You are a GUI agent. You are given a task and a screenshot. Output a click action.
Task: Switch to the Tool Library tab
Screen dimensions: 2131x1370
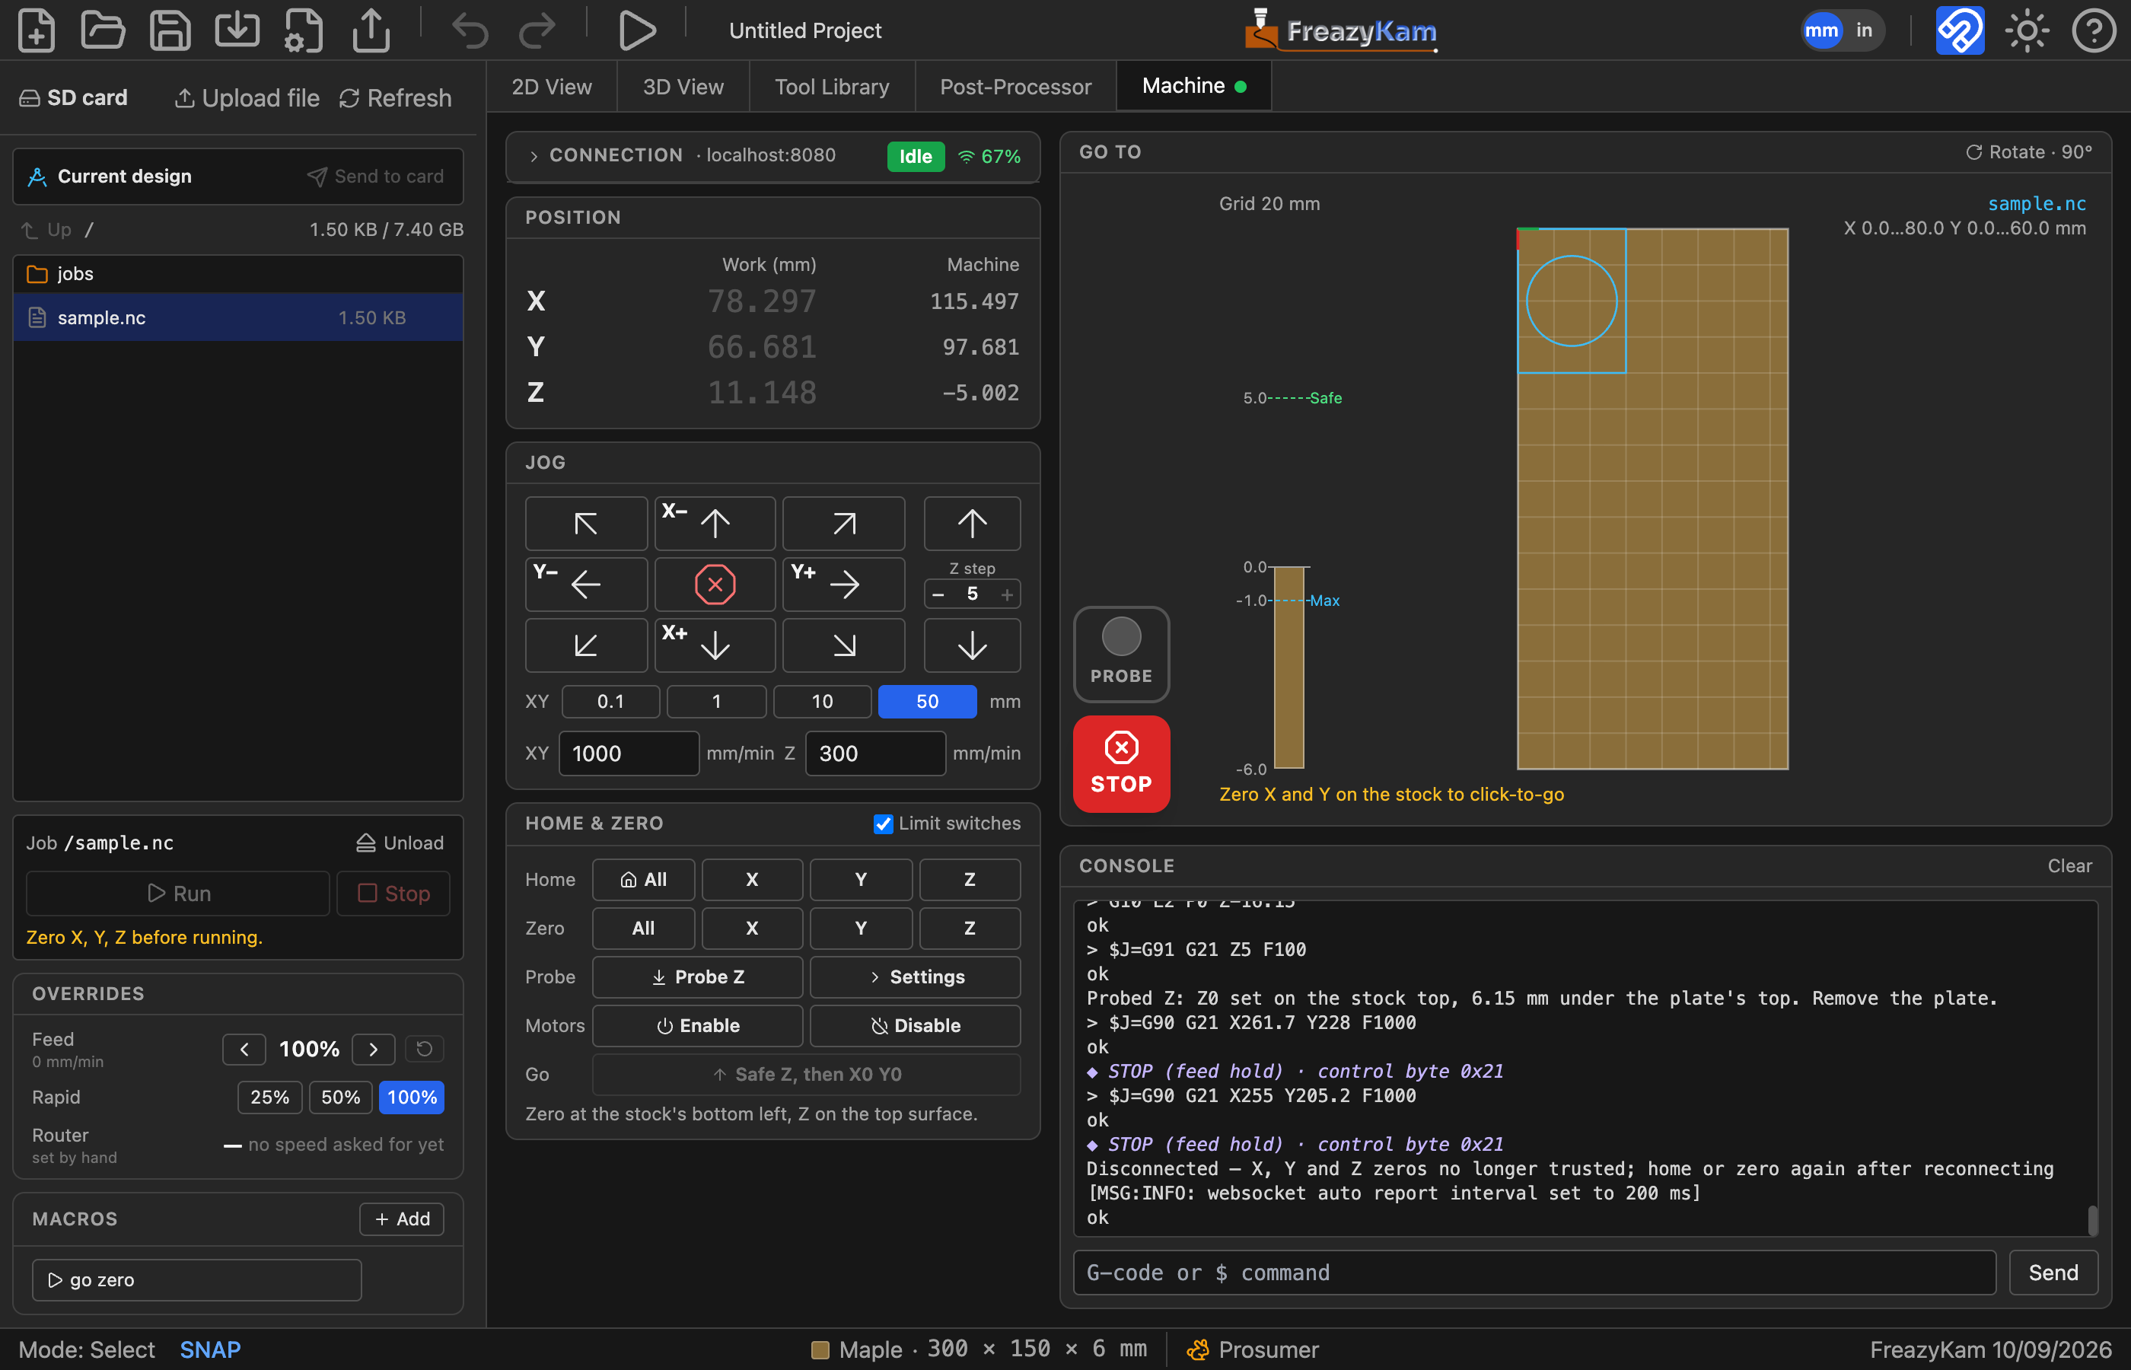(832, 86)
